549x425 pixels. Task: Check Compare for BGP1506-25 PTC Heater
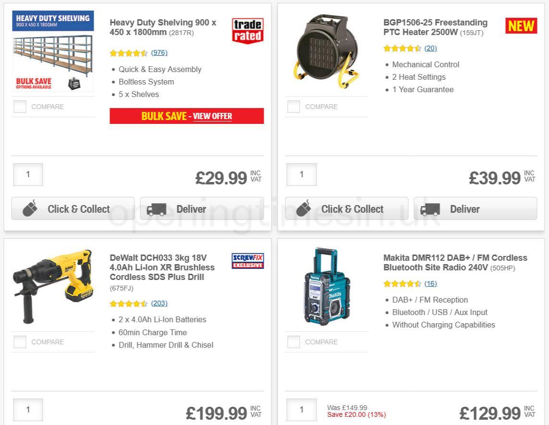(x=293, y=107)
